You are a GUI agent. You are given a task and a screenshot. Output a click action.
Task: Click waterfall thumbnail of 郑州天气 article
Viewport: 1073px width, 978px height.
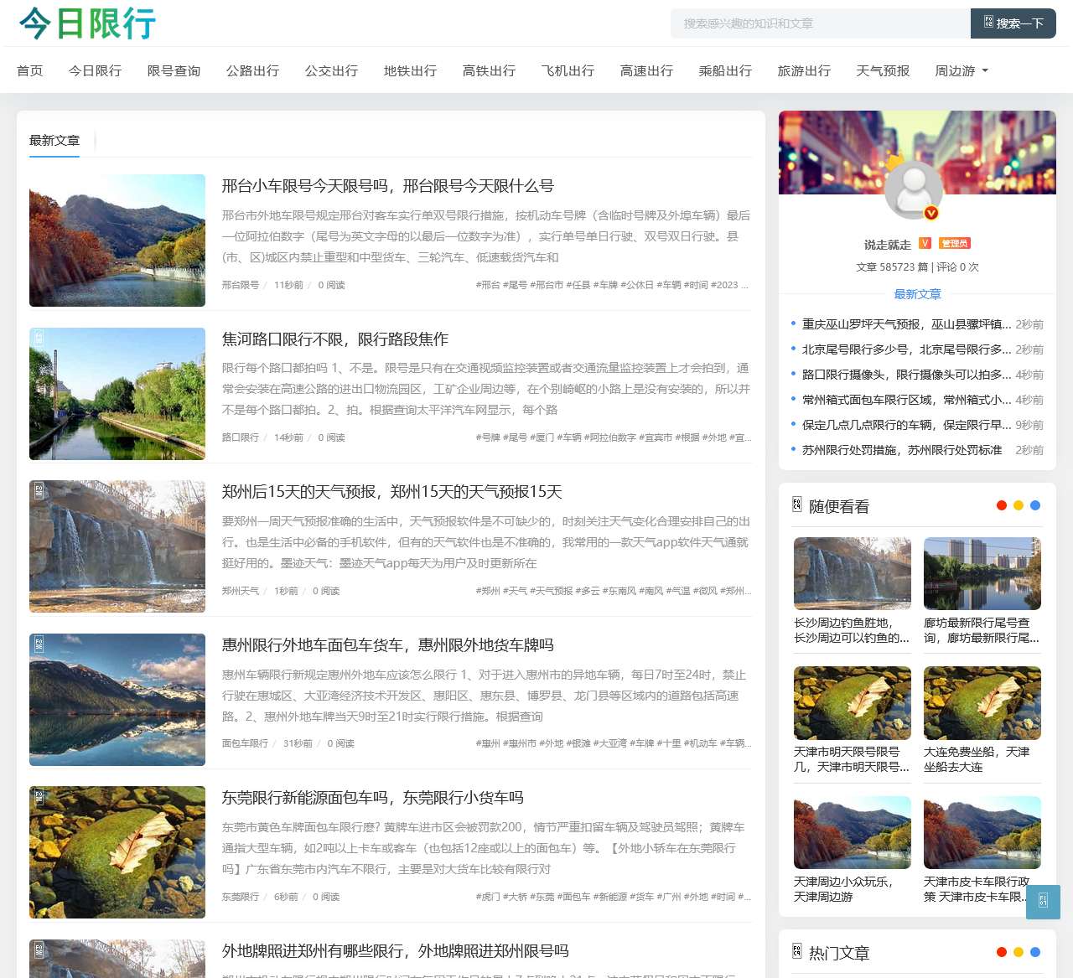[117, 546]
